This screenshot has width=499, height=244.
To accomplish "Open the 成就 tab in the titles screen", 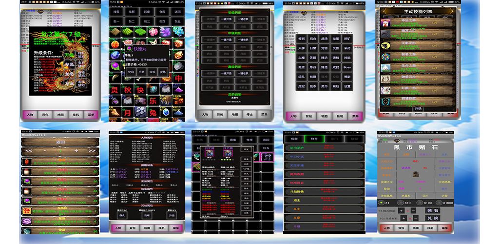I will pos(294,139).
